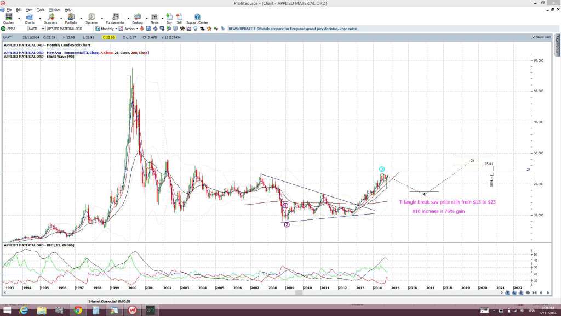
Task: Click the green icon beside AMAT field
Action: [x=3, y=29]
